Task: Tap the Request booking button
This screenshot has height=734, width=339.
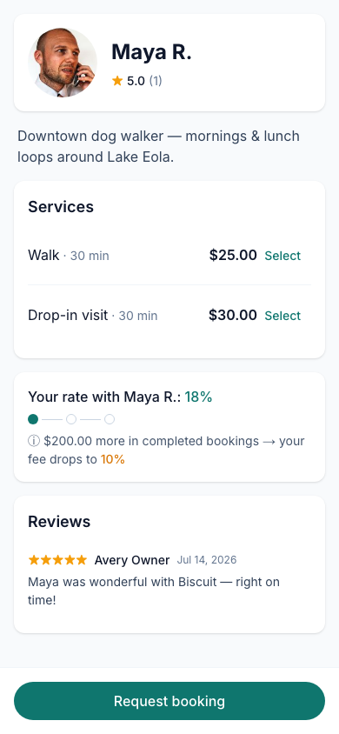Action: tap(169, 701)
